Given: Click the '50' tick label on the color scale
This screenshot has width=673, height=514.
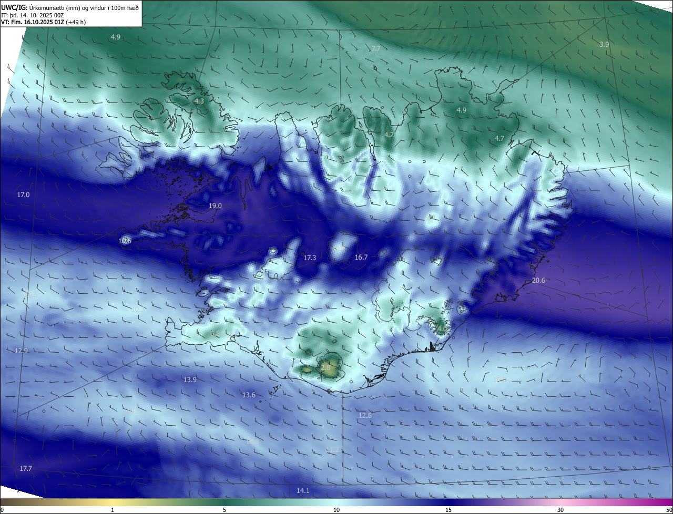Looking at the screenshot, I should pyautogui.click(x=669, y=510).
